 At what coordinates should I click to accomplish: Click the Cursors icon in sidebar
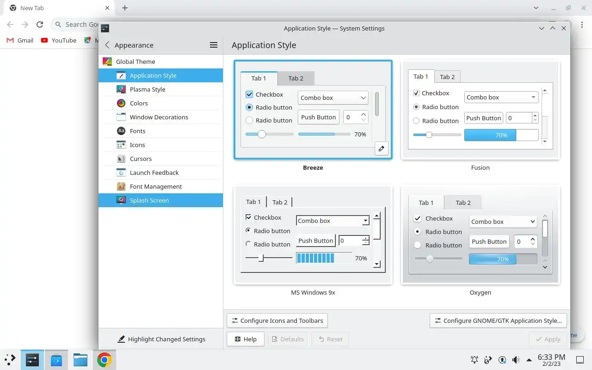pos(121,159)
